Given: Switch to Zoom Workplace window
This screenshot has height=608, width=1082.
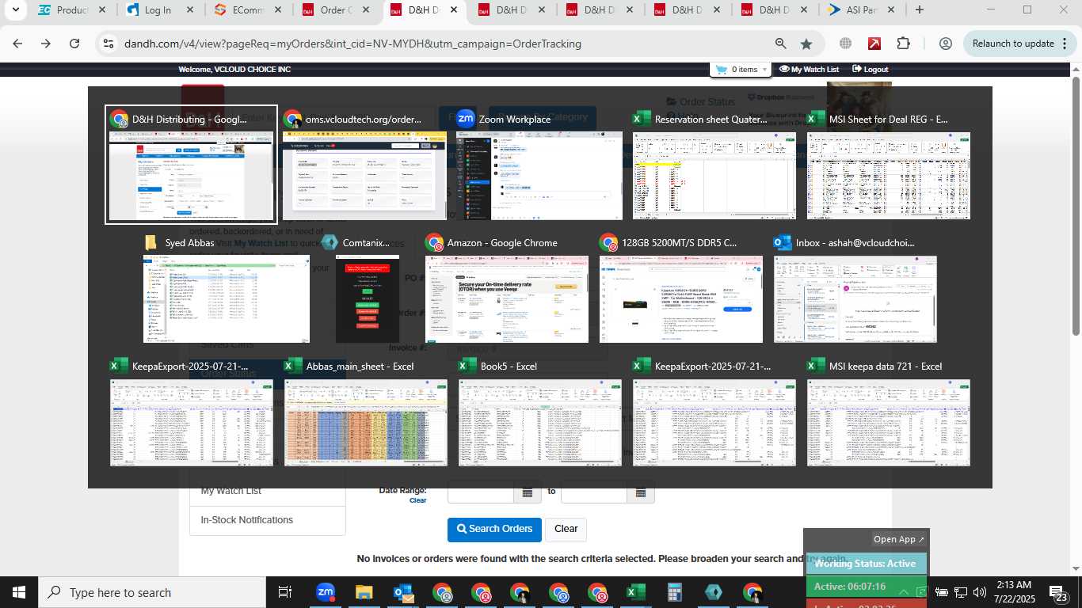Looking at the screenshot, I should pyautogui.click(x=539, y=165).
